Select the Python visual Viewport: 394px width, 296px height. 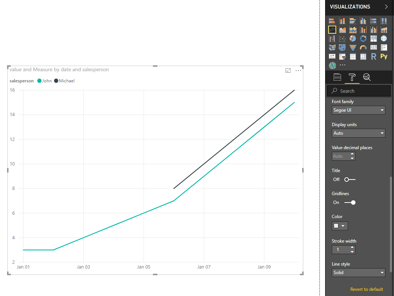point(384,56)
